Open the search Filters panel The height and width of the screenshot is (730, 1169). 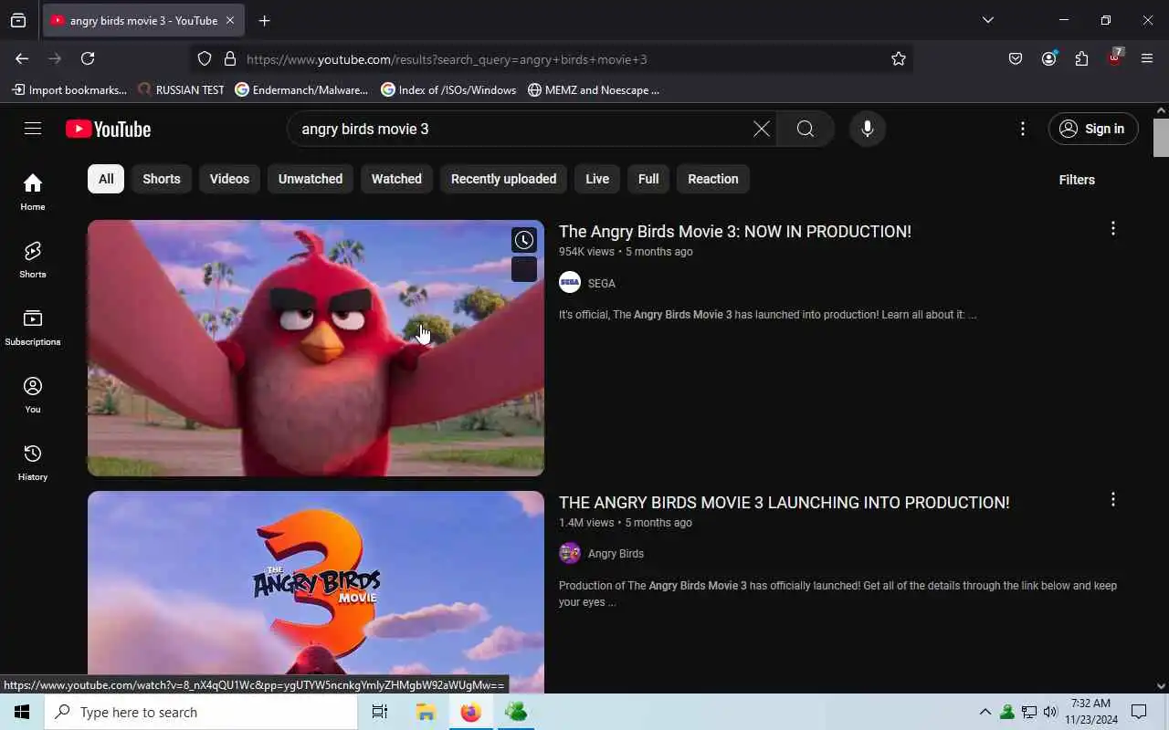(x=1077, y=180)
